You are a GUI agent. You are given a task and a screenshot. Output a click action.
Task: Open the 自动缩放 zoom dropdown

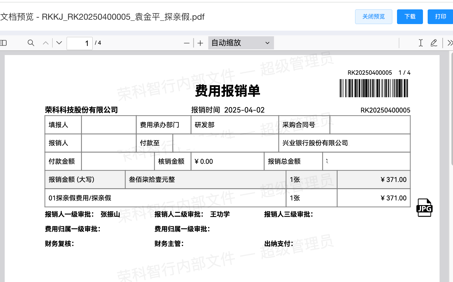coord(241,43)
